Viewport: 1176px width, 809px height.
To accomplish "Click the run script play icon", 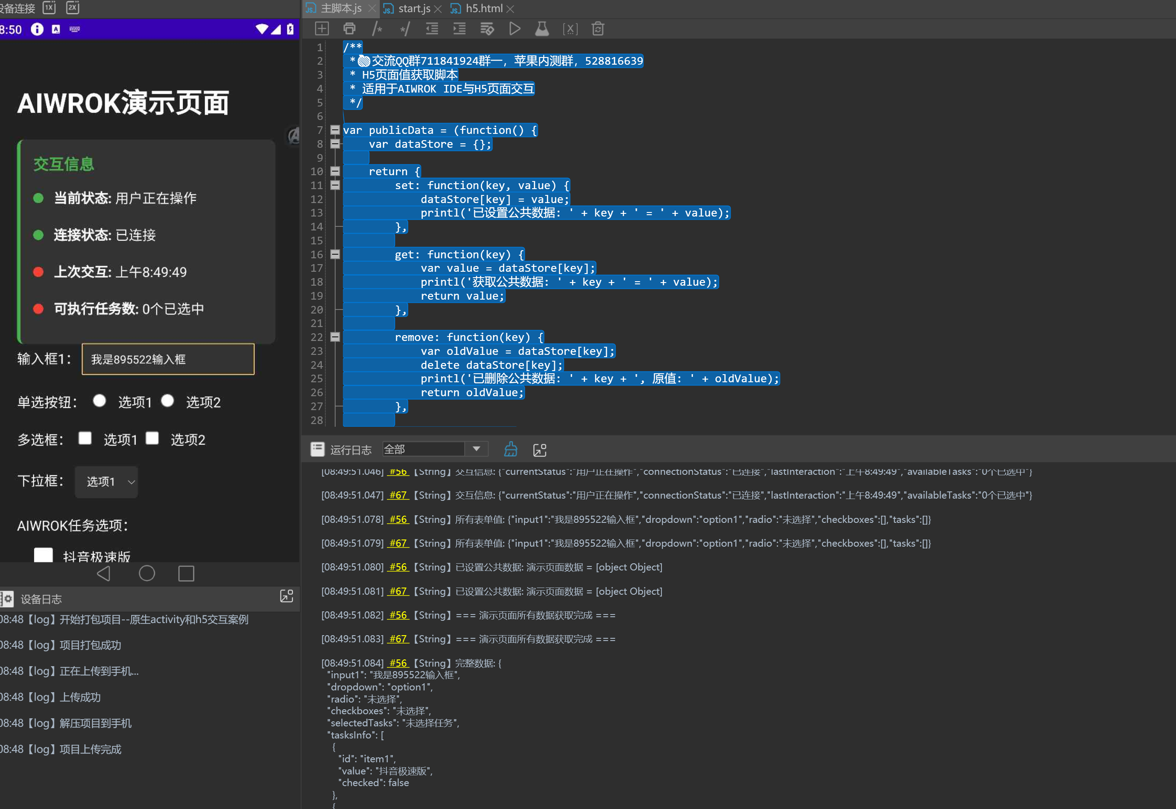I will (x=514, y=29).
